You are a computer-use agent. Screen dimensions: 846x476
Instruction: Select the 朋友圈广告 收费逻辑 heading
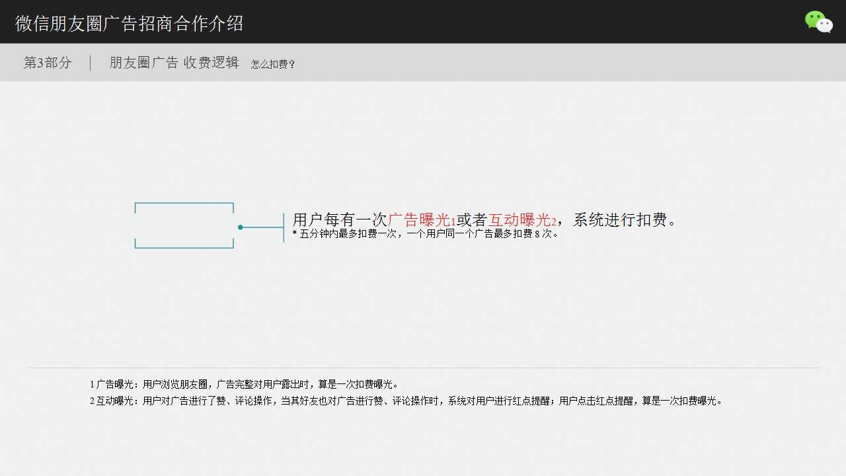[173, 62]
